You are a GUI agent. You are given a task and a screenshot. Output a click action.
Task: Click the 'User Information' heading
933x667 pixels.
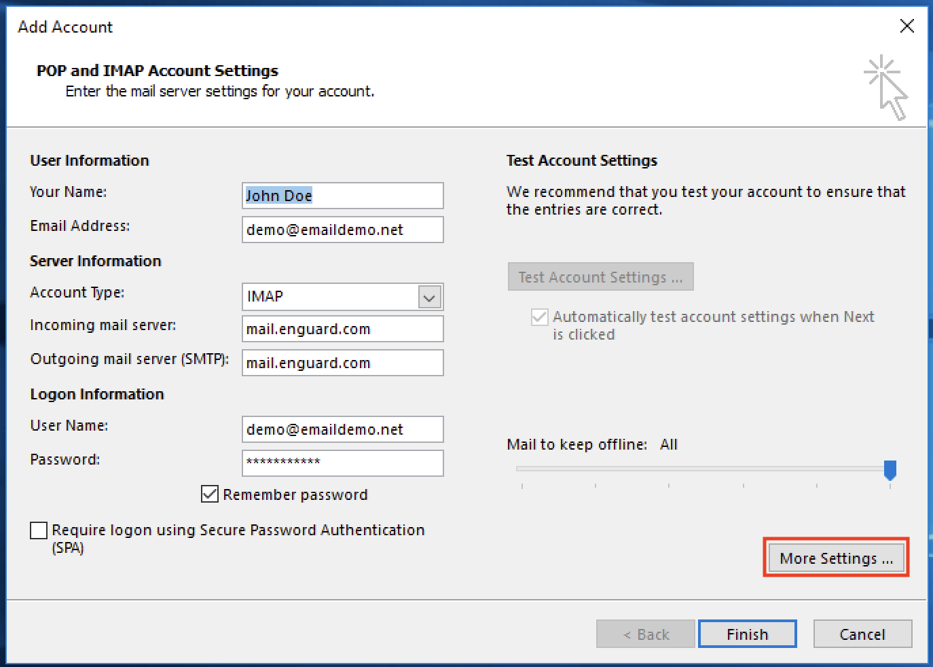(x=90, y=160)
